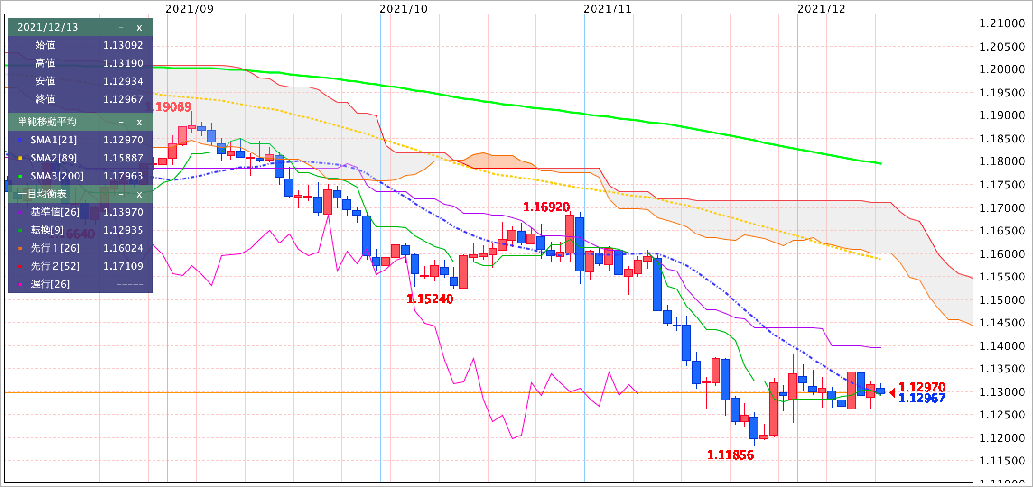Click the red 1.12970 current price tag
This screenshot has width=1033, height=487.
[922, 387]
